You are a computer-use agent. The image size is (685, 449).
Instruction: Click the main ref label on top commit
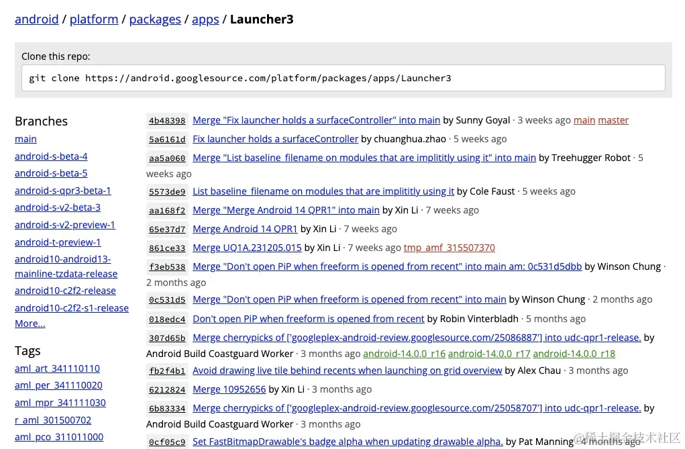pos(584,120)
